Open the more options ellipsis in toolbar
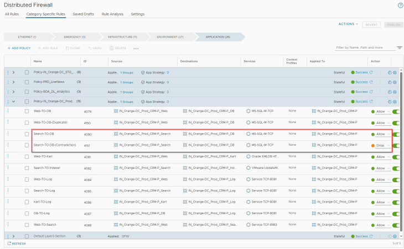This screenshot has height=249, width=404. [x=136, y=49]
